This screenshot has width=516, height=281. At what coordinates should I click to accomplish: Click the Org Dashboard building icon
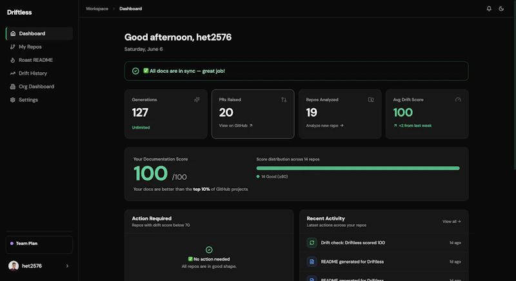point(12,86)
